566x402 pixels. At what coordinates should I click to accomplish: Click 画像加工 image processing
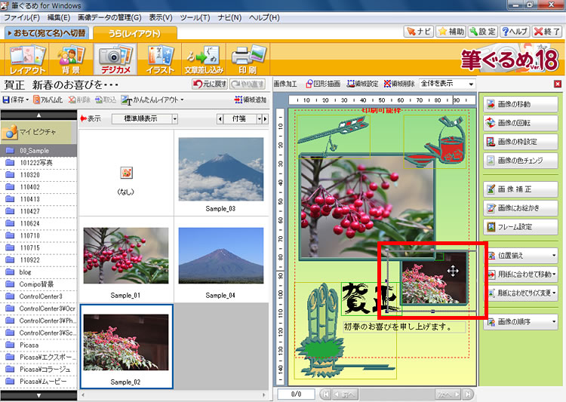tap(285, 84)
